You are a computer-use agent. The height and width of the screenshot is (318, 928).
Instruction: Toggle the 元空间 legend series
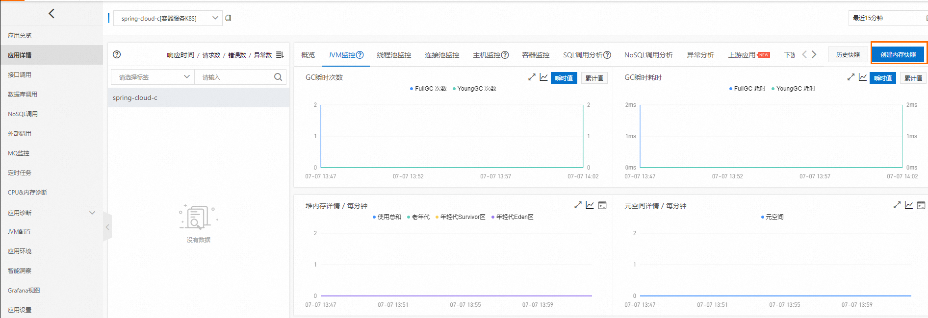pyautogui.click(x=773, y=217)
